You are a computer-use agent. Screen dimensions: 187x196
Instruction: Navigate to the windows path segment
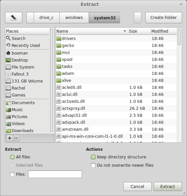coord(74,18)
